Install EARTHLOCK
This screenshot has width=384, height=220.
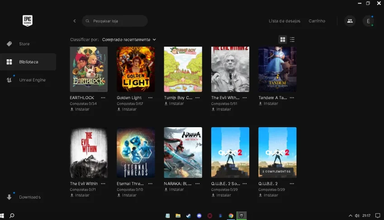[80, 109]
